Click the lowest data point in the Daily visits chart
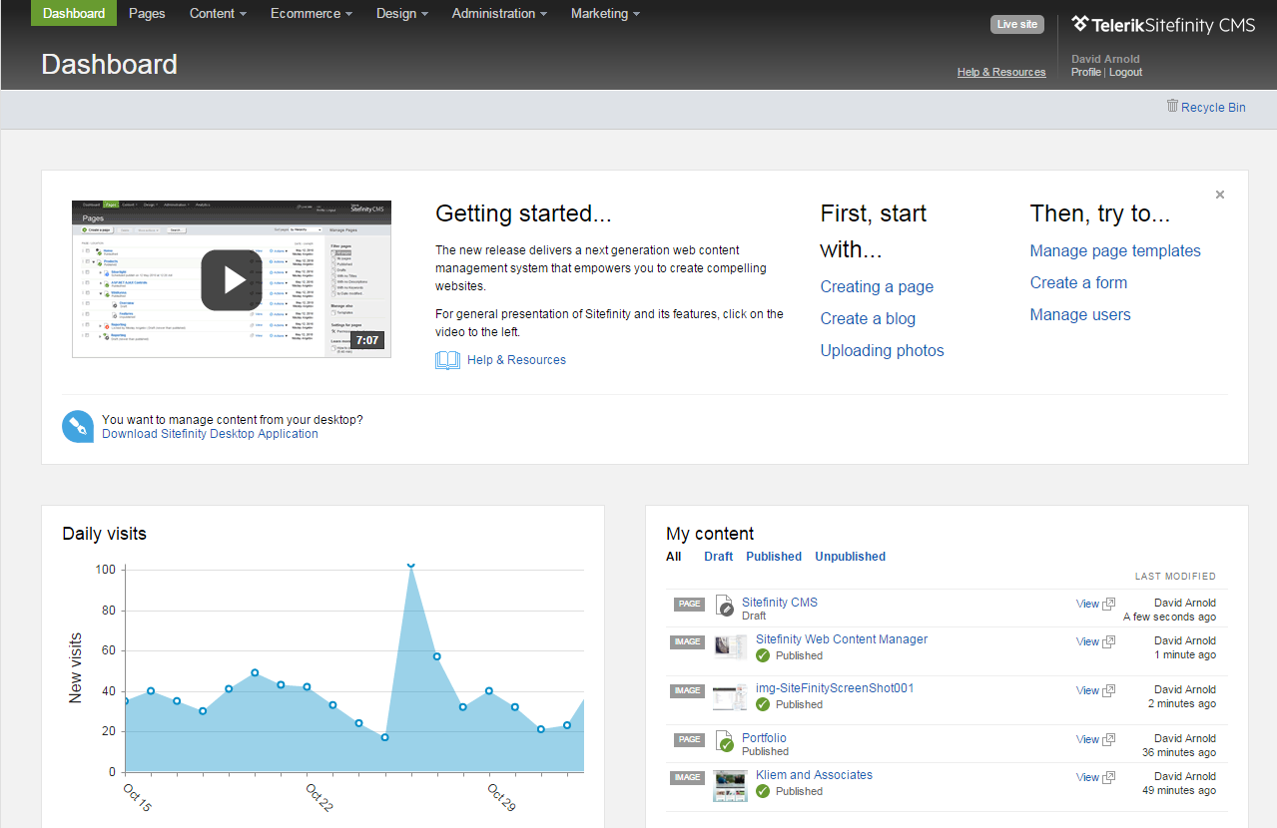Screen dimensions: 1277x828 click(x=384, y=737)
